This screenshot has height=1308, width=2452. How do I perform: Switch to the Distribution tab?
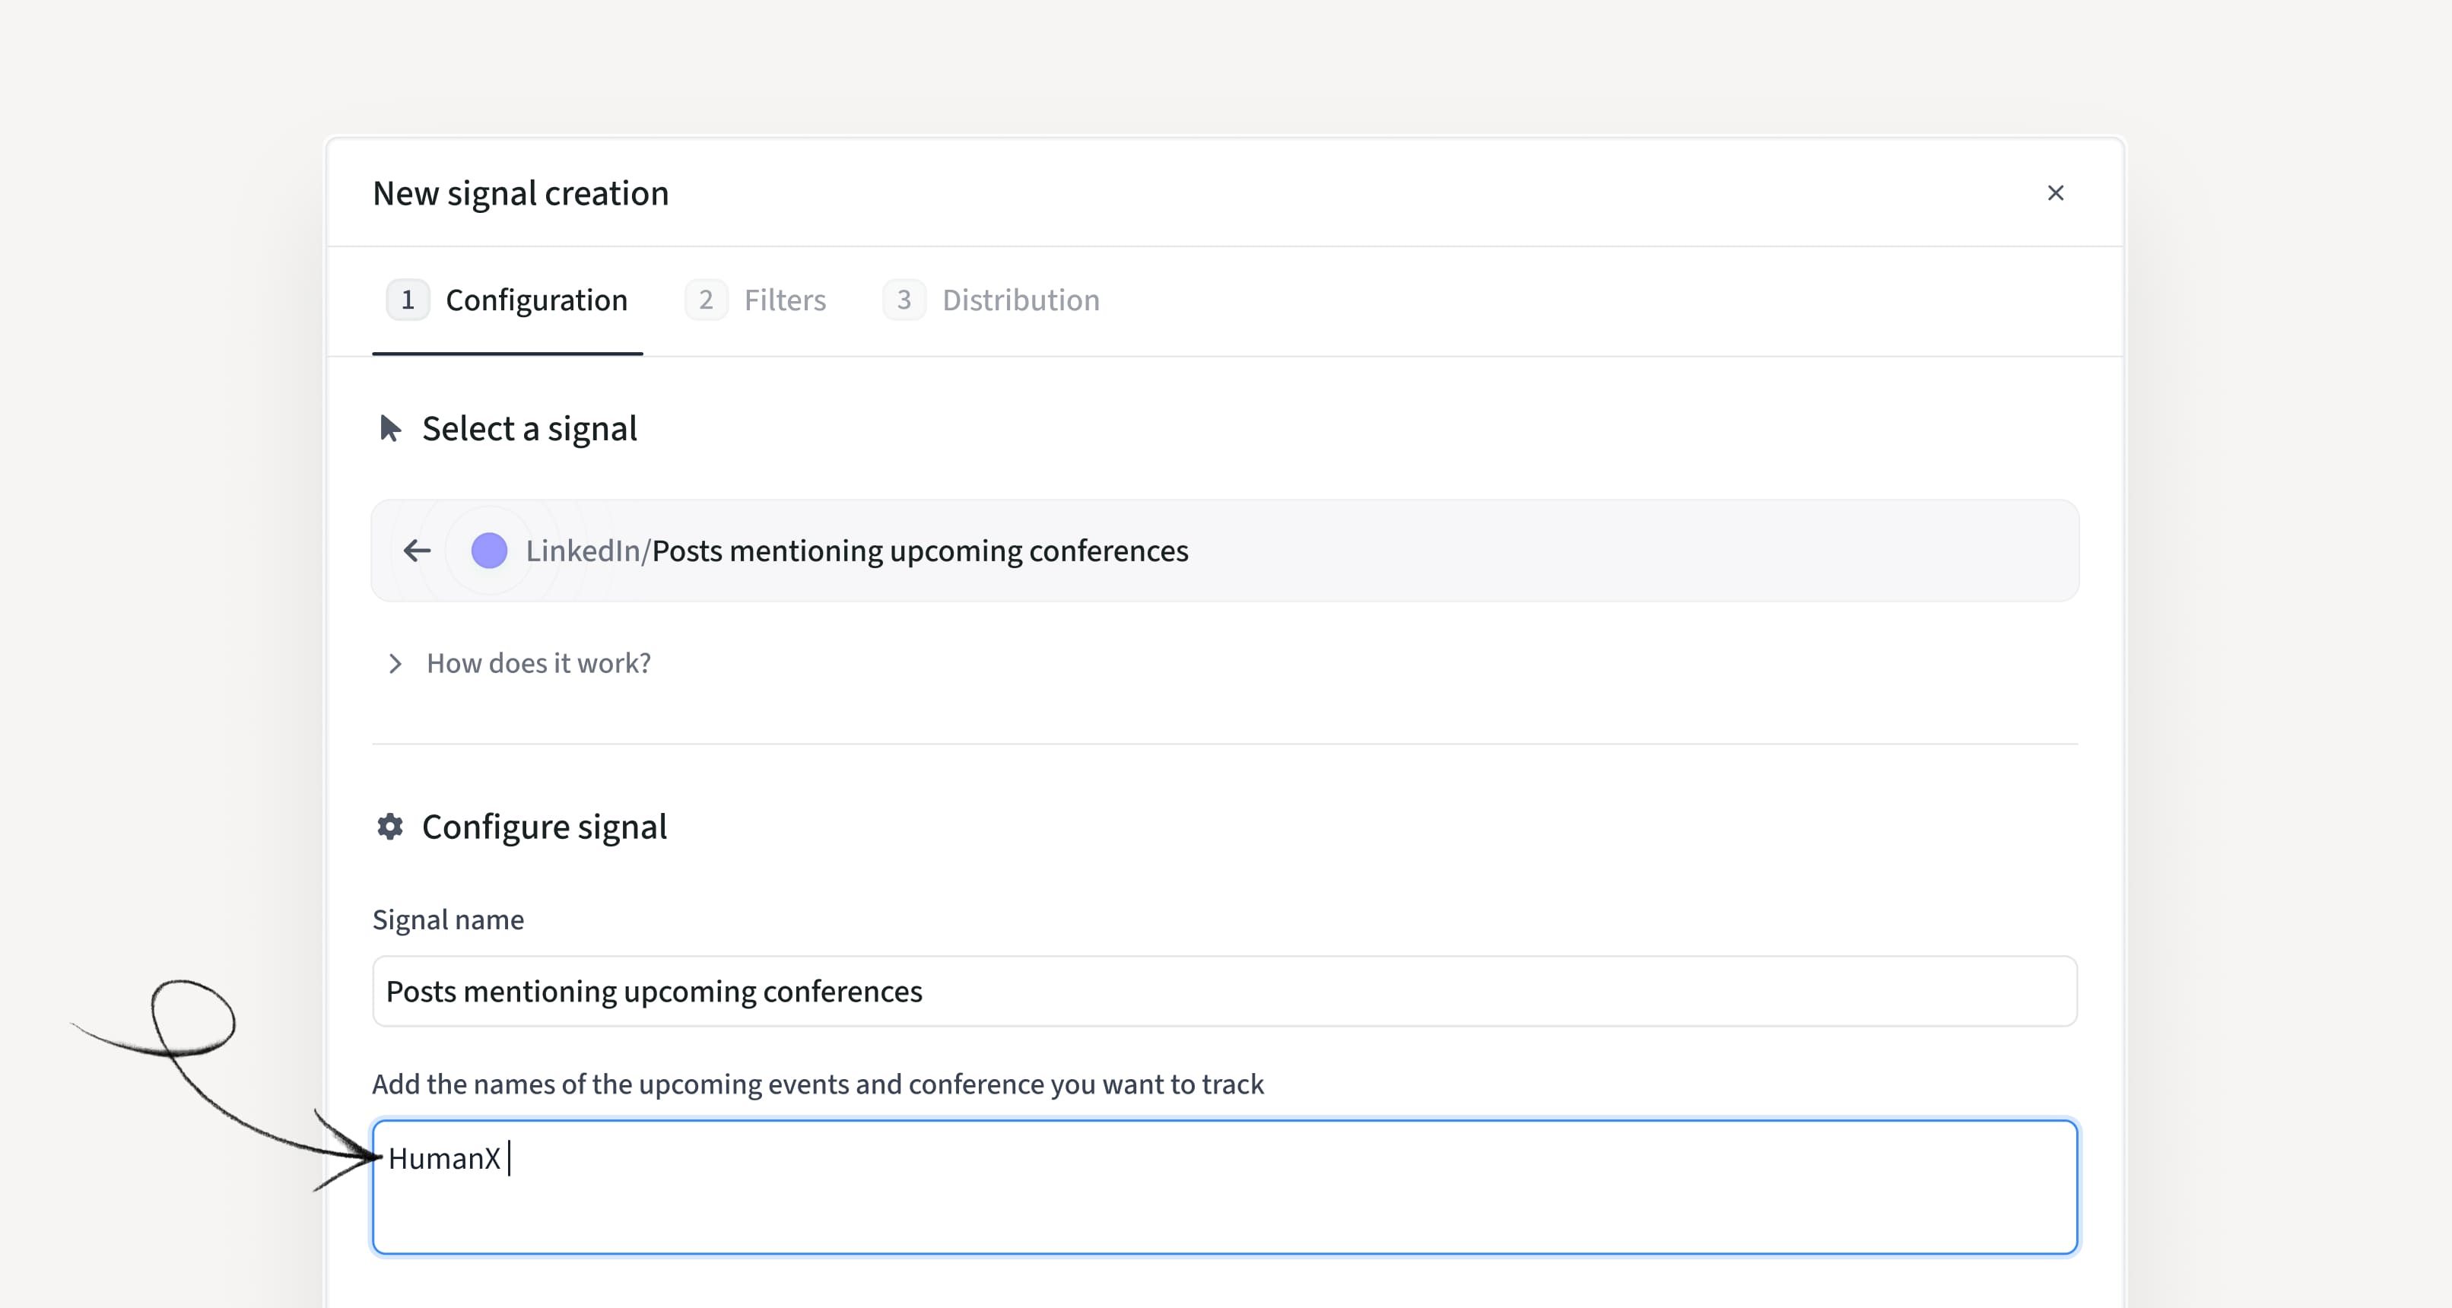tap(1021, 300)
